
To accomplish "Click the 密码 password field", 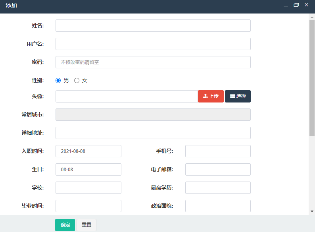I will click(x=153, y=62).
